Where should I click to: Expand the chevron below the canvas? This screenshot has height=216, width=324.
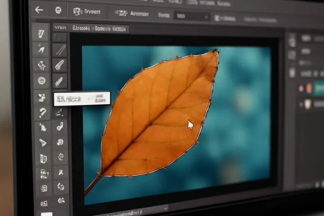pyautogui.click(x=165, y=209)
